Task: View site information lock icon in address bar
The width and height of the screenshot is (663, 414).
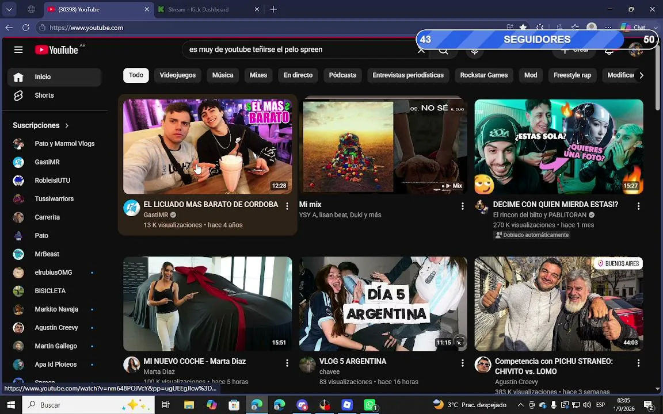Action: pos(42,28)
